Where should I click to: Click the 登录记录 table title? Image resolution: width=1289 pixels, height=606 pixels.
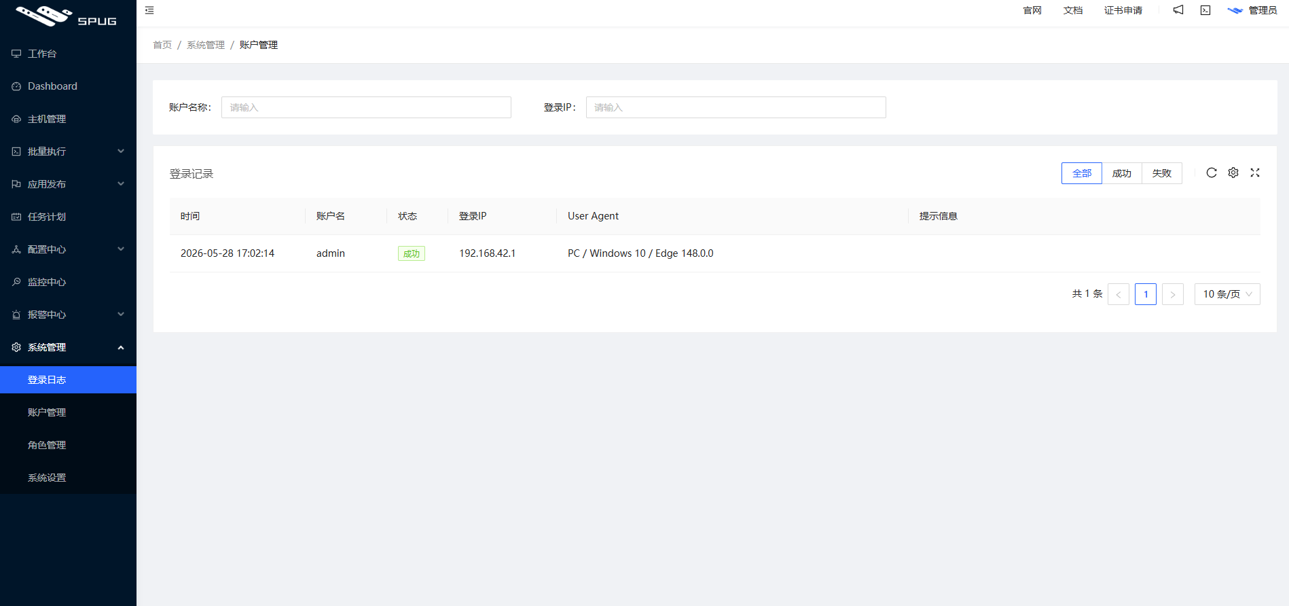pyautogui.click(x=192, y=174)
